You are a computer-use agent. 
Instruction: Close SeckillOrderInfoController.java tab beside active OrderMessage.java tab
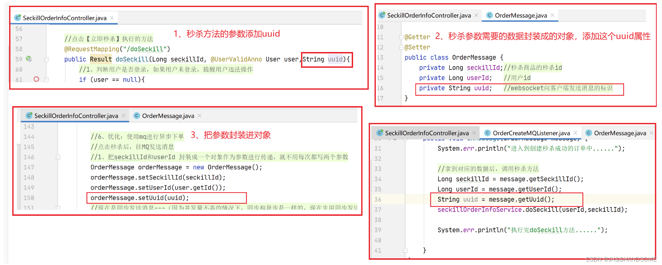tap(476, 15)
